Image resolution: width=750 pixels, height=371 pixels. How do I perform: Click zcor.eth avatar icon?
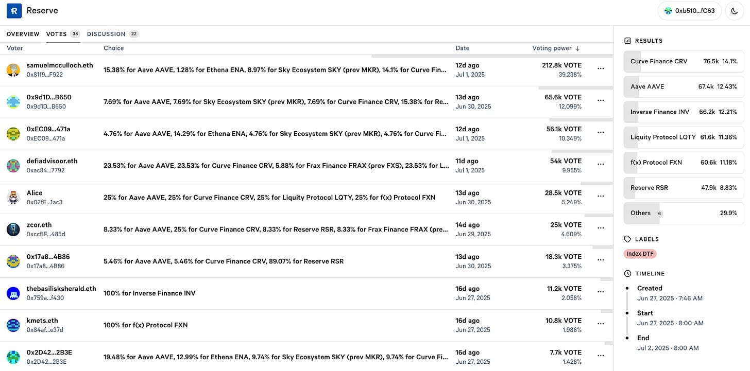click(x=13, y=229)
